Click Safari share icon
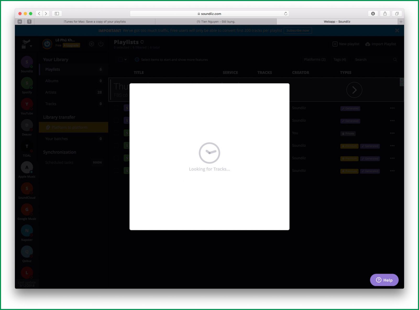The width and height of the screenshot is (419, 310). 385,14
